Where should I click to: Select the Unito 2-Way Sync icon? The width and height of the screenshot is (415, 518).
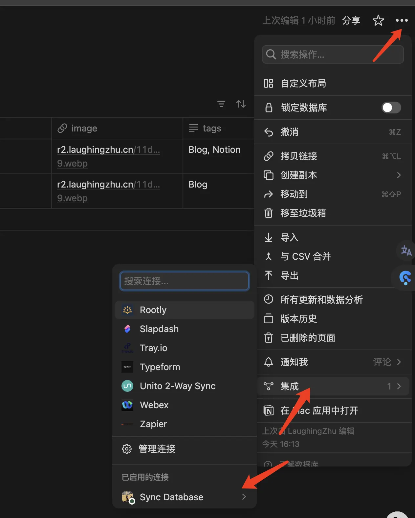(x=127, y=386)
